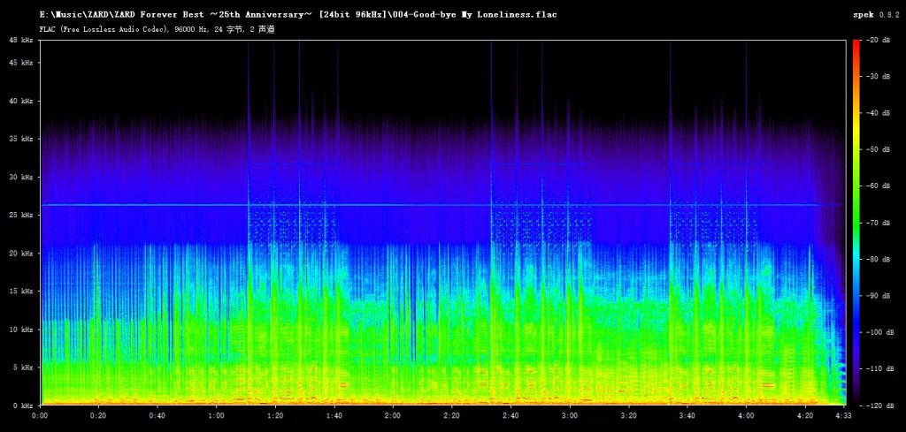Click the 20 kHz frequency axis label
The width and height of the screenshot is (906, 432).
[x=24, y=254]
